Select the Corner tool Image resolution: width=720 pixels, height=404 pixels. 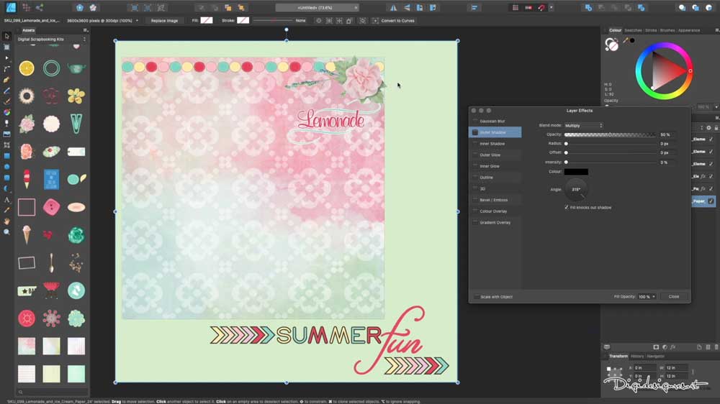point(6,69)
